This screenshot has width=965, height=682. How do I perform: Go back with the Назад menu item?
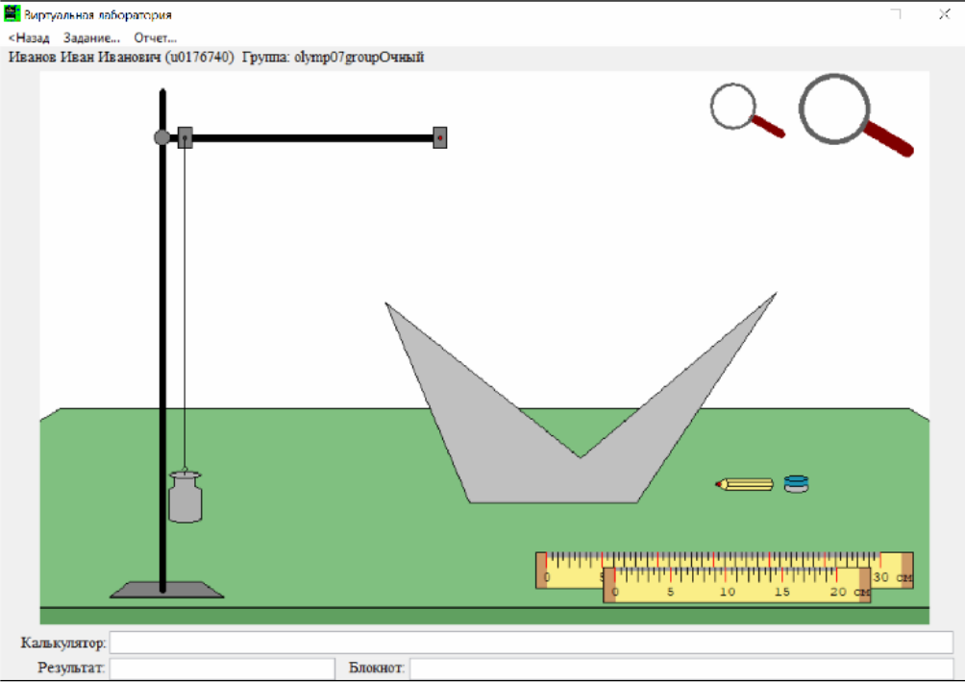[x=29, y=38]
